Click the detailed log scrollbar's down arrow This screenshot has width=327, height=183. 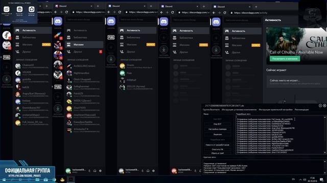point(325,152)
